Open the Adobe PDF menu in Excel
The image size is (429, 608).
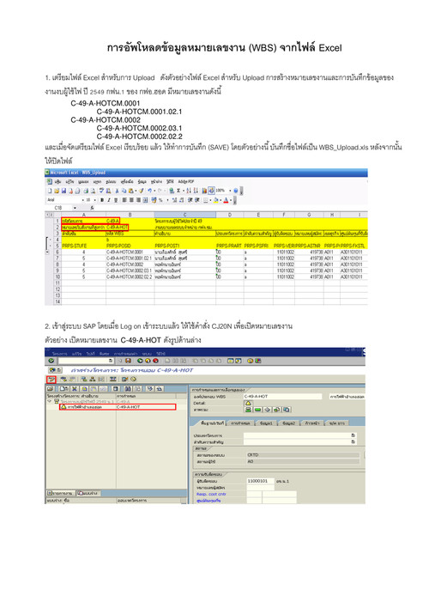[186, 181]
